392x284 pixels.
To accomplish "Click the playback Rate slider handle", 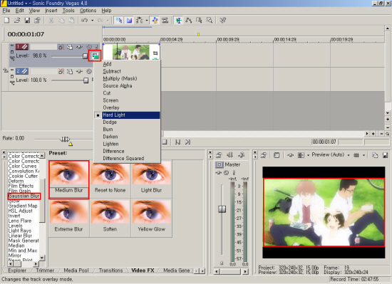I will click(x=65, y=139).
